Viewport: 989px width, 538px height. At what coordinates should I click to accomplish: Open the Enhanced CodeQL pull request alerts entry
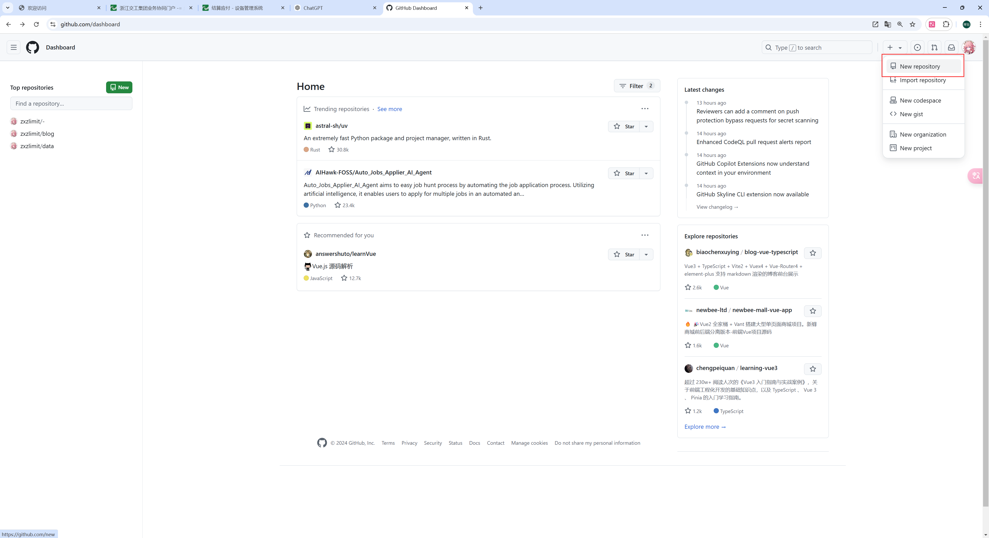click(x=754, y=142)
